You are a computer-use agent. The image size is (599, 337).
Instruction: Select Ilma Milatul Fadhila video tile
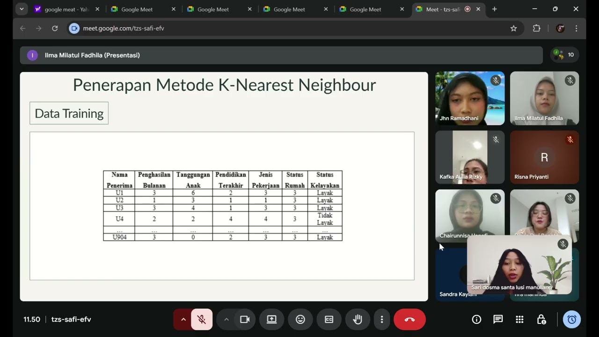pos(544,98)
